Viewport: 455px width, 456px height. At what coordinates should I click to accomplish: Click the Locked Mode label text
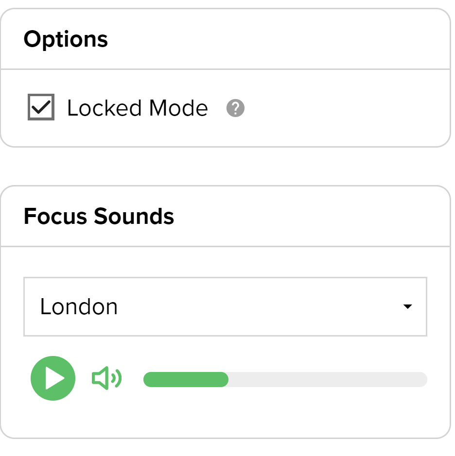click(x=137, y=108)
